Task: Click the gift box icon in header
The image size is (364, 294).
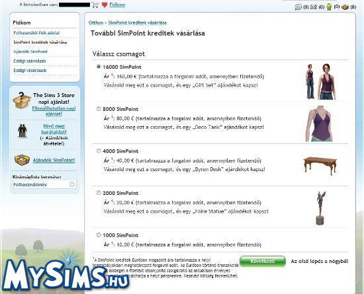Action: [x=345, y=7]
